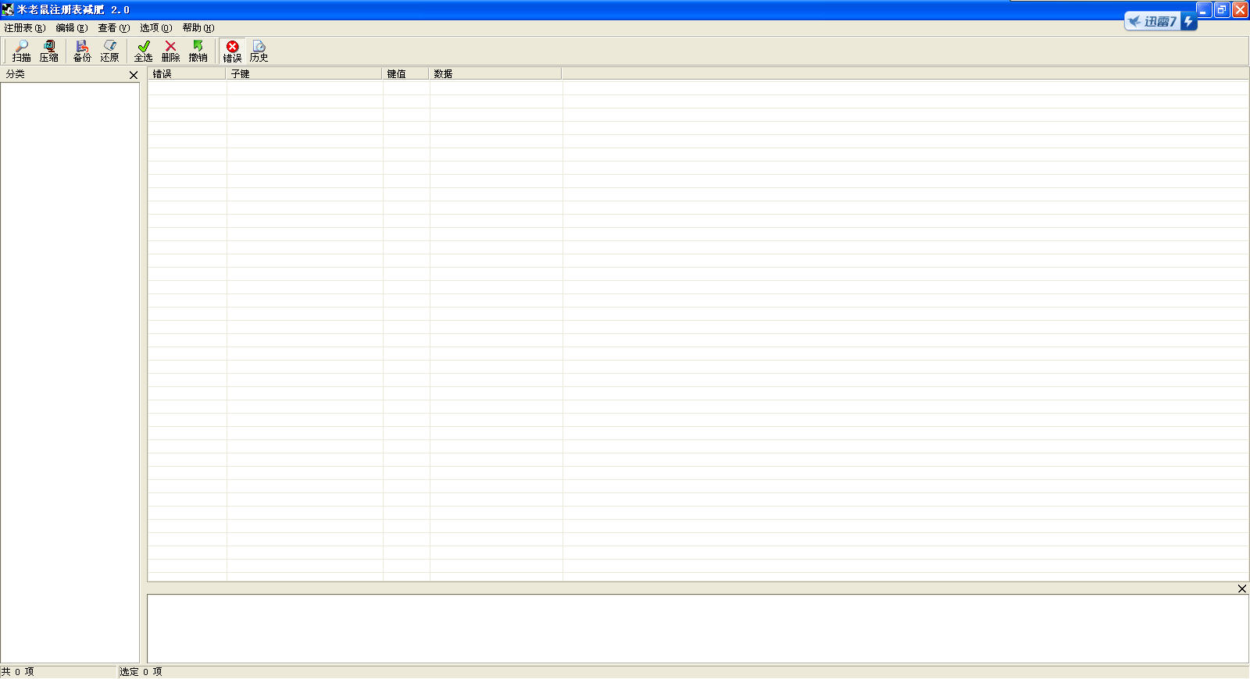Toggle the 错误 errors view
The image size is (1250, 679).
[232, 52]
